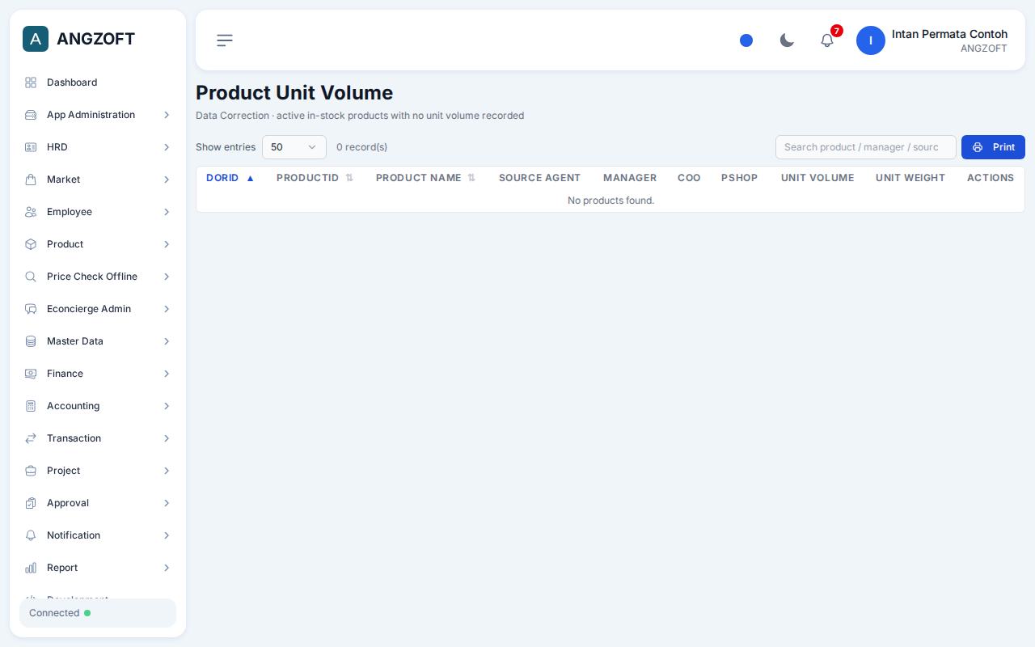
Task: Expand the Product submenu chevron
Action: [x=167, y=244]
